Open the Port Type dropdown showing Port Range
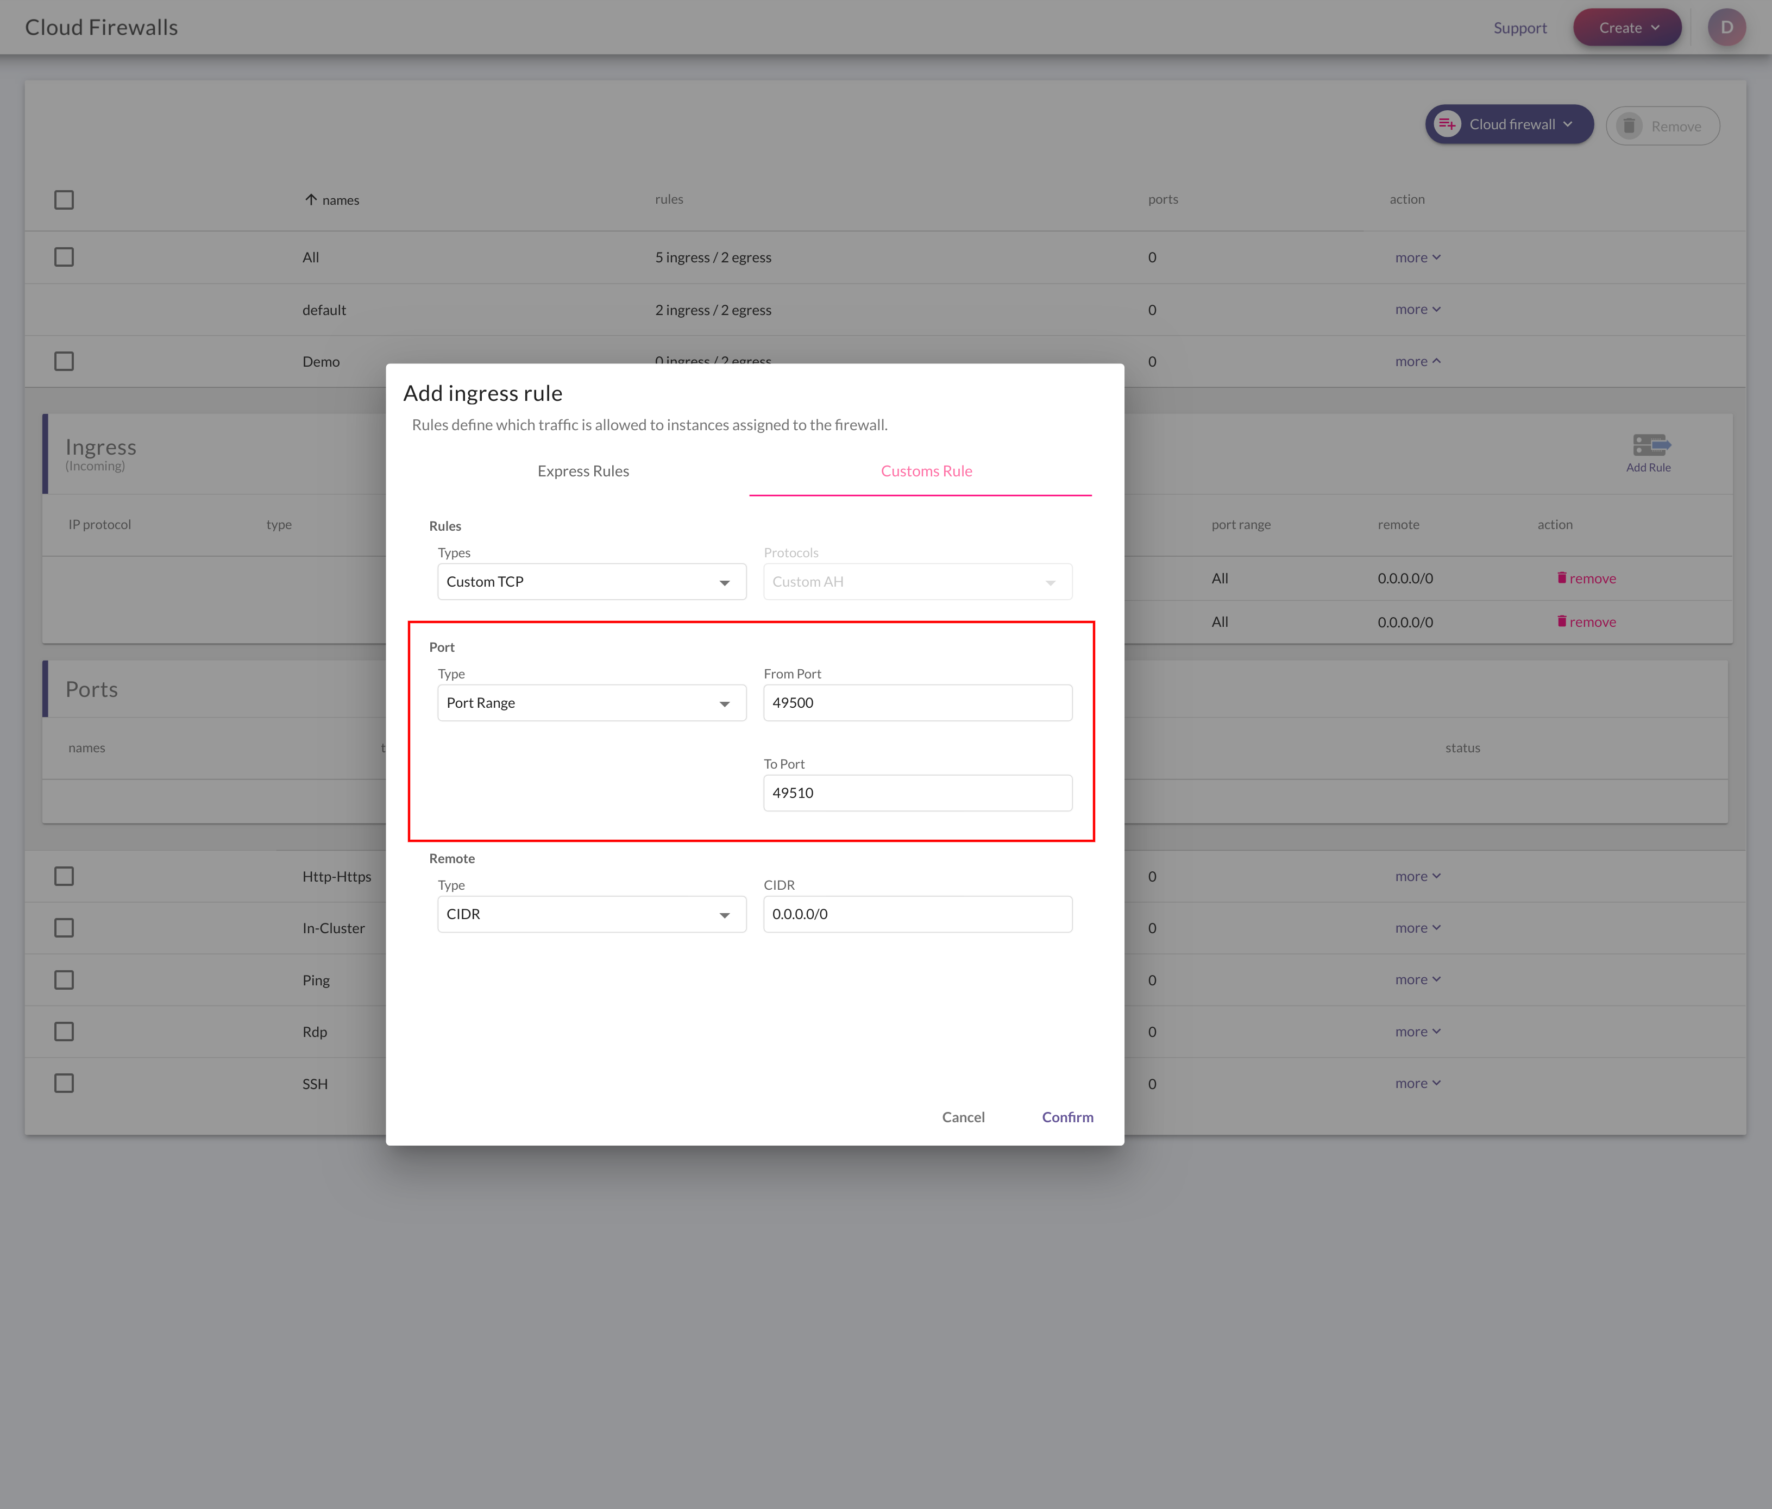1772x1509 pixels. (x=591, y=703)
